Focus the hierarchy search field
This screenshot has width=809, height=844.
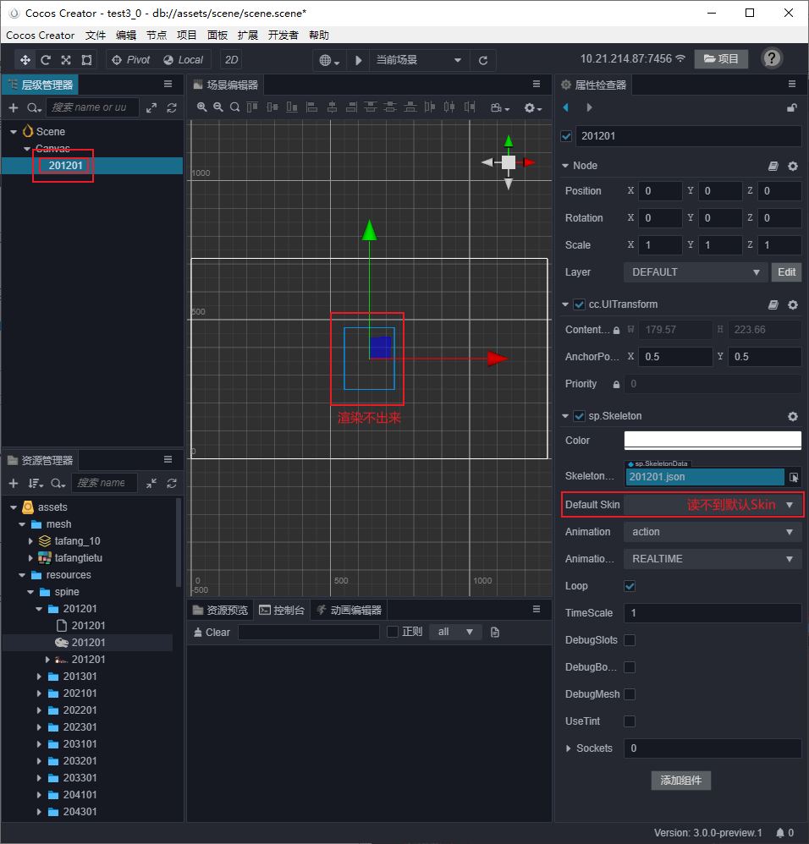click(x=92, y=107)
